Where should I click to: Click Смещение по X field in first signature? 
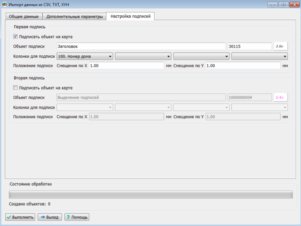(x=126, y=66)
